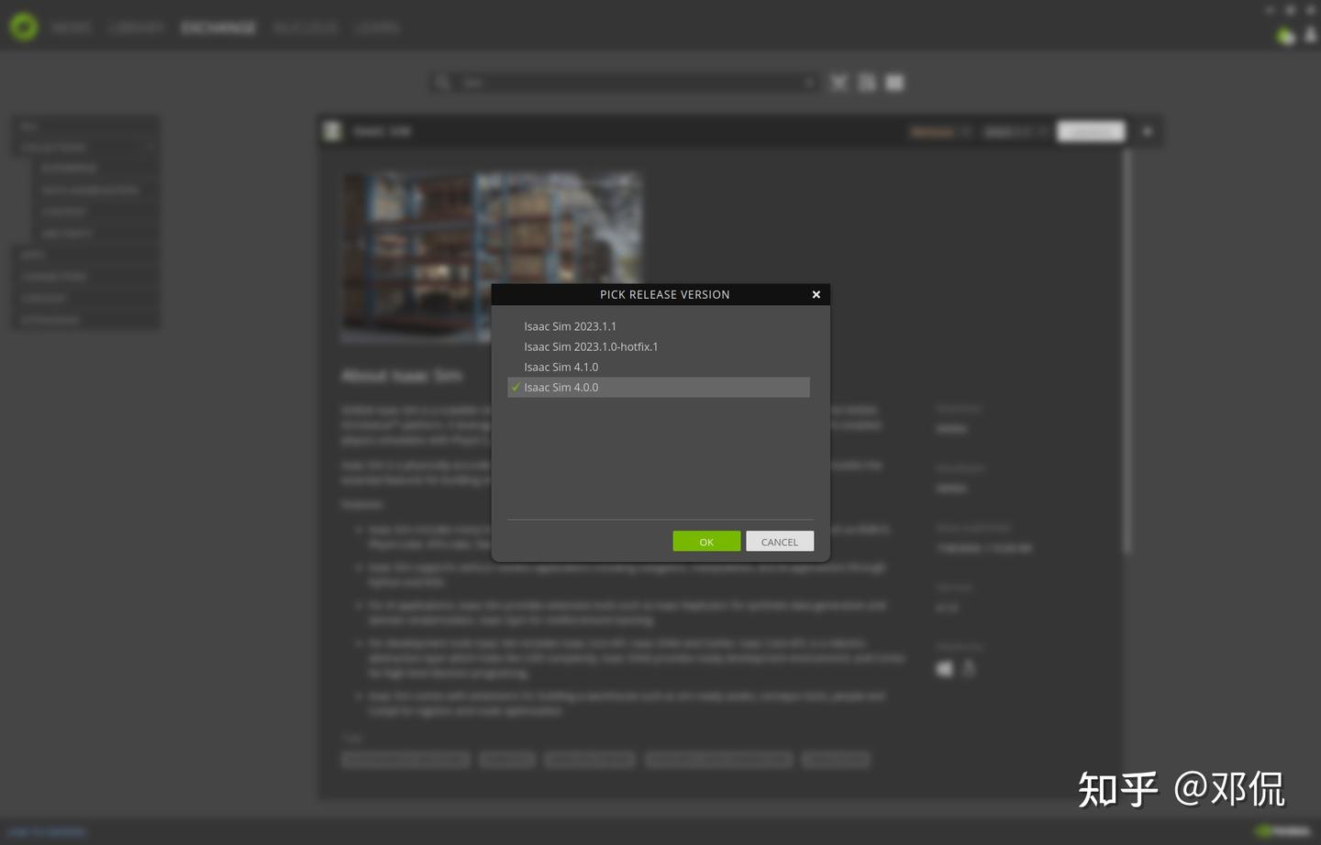Open the LEARN tab
1321x845 pixels.
[x=376, y=27]
